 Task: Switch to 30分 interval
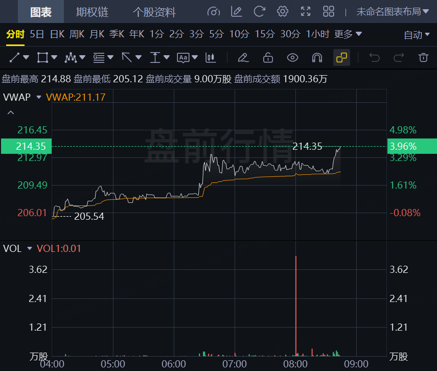290,34
